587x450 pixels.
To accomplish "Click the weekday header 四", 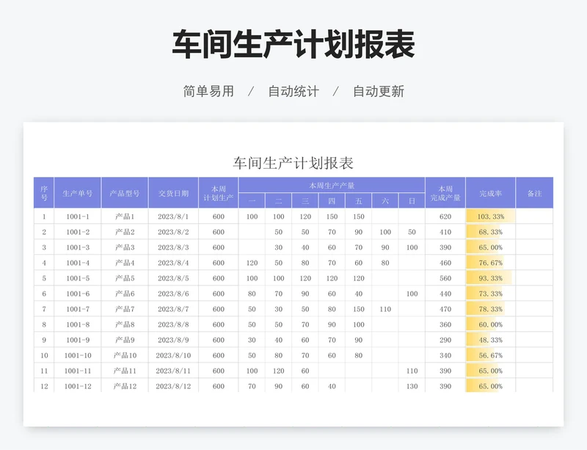I will (332, 201).
